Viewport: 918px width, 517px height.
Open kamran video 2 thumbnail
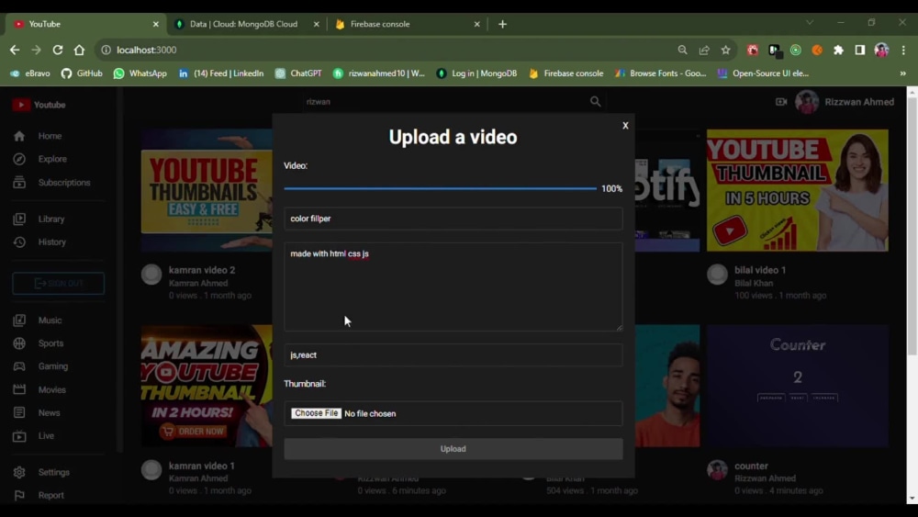[x=206, y=190]
